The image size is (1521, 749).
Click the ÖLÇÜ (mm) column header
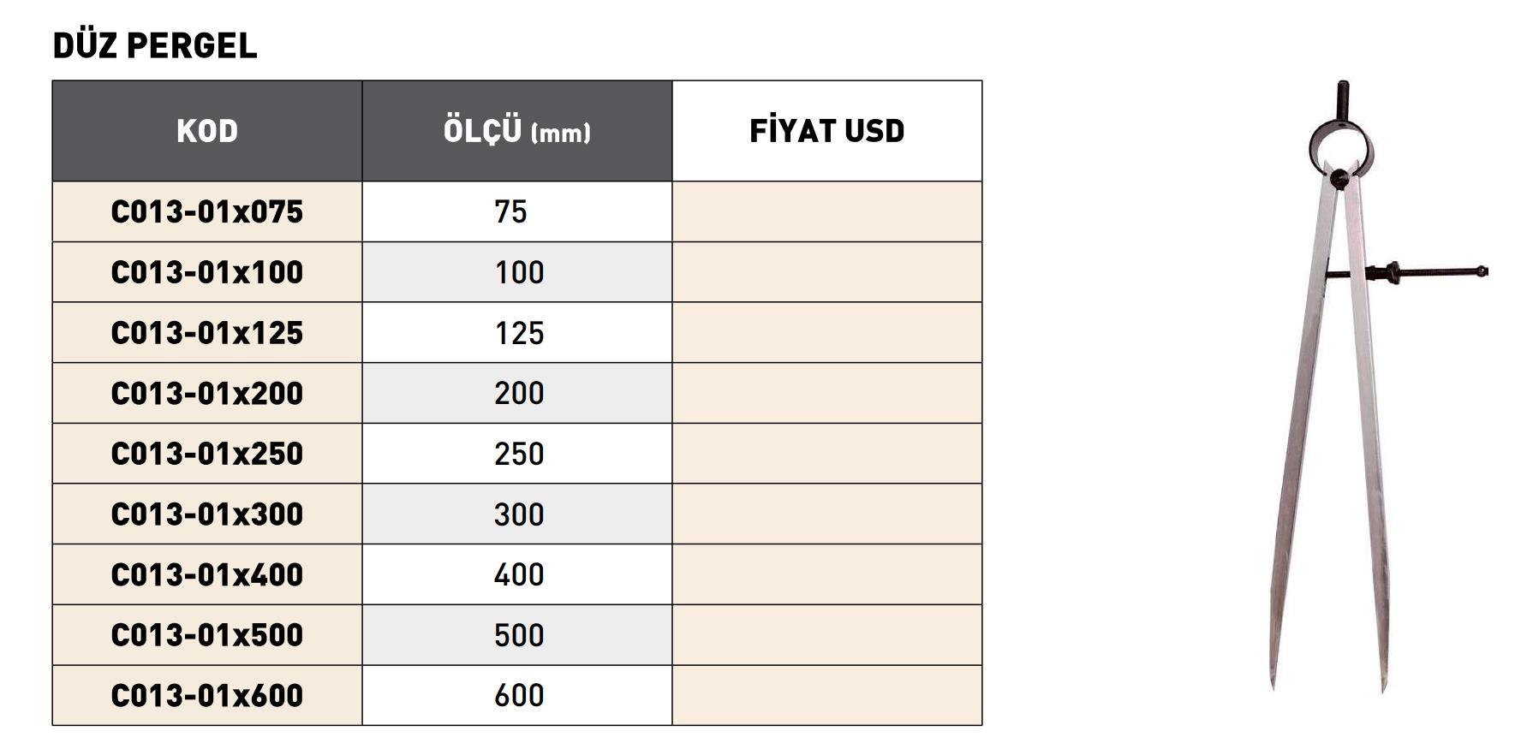pyautogui.click(x=517, y=131)
